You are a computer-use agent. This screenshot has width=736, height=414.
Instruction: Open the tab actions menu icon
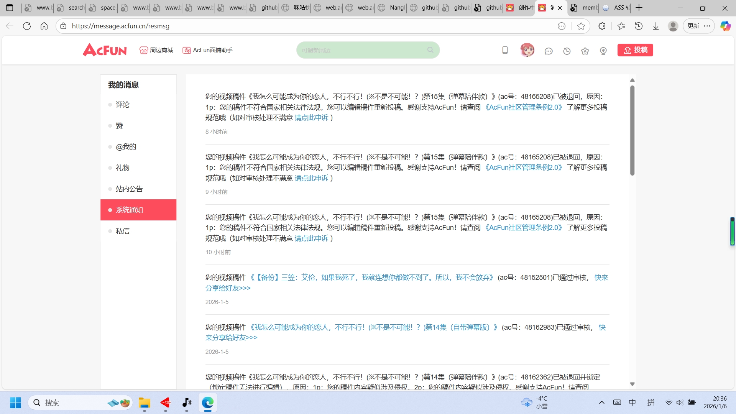(10, 8)
